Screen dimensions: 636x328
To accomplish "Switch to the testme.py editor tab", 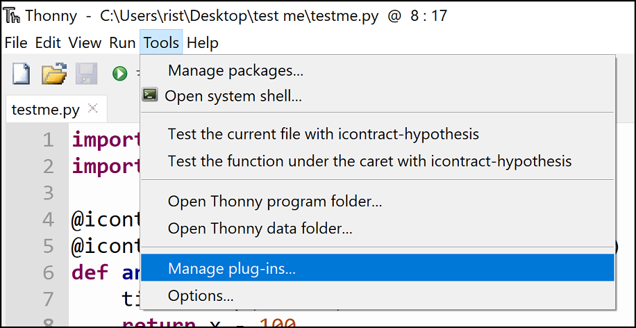I will tap(45, 110).
